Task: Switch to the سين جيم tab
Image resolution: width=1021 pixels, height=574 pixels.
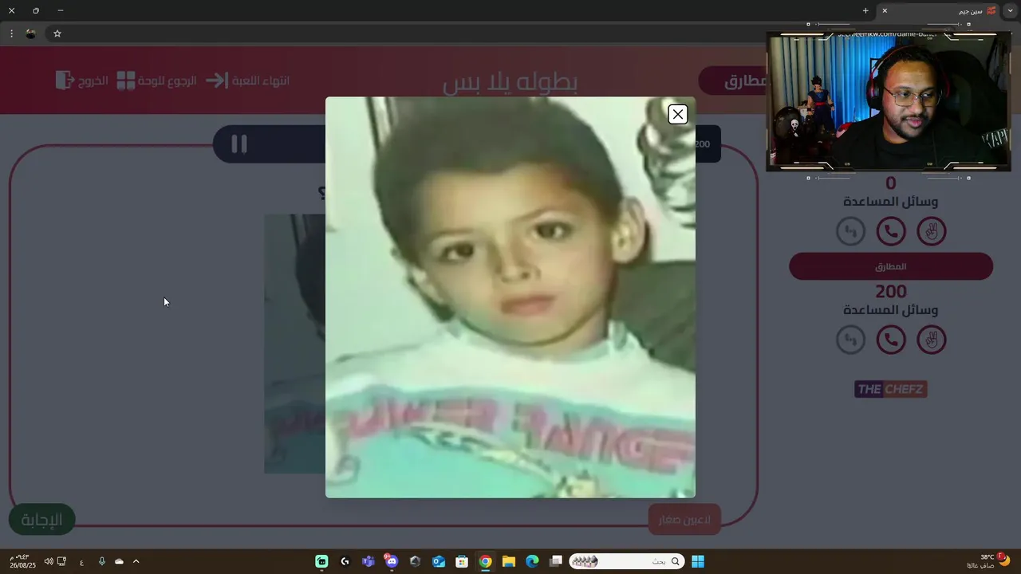Action: tap(940, 10)
